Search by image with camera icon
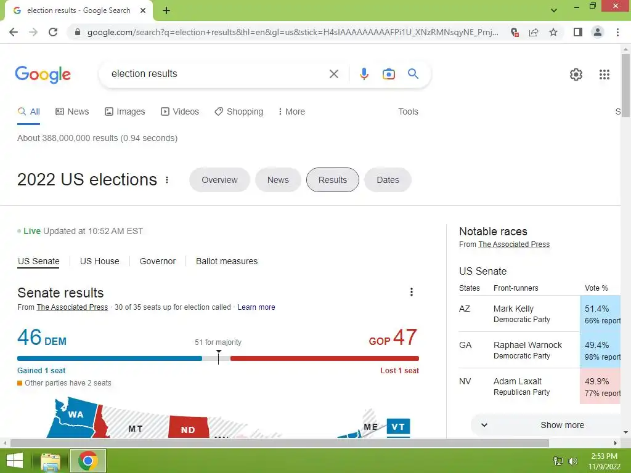This screenshot has height=473, width=631. click(x=388, y=74)
